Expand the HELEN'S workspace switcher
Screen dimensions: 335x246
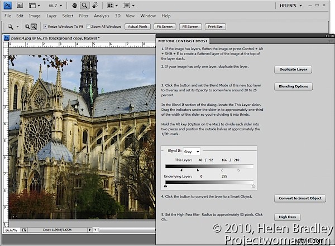(291, 6)
